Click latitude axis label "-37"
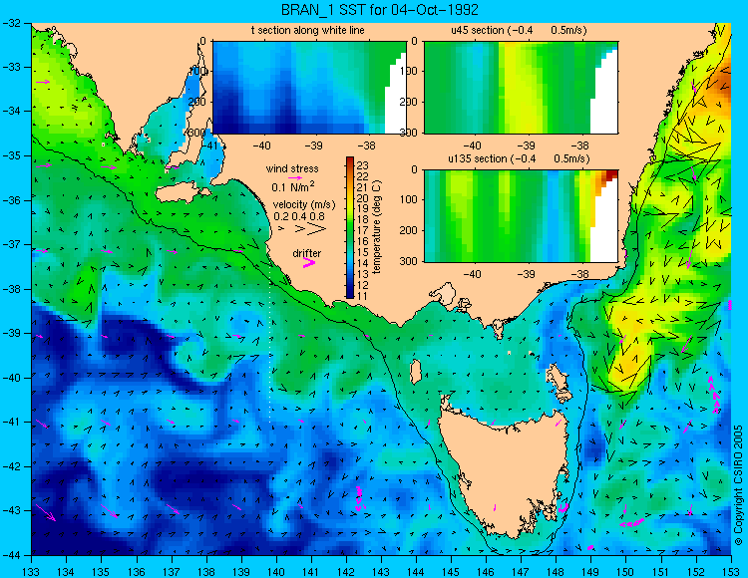748x578 pixels. click(11, 244)
